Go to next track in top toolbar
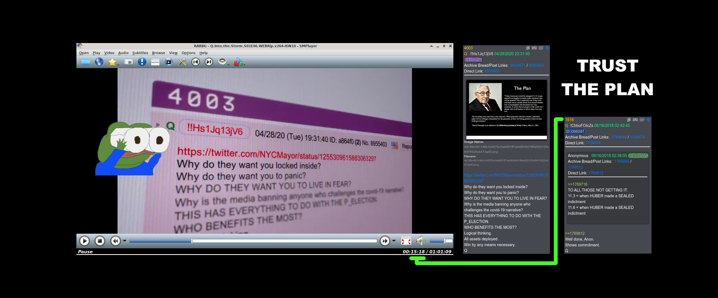 pyautogui.click(x=209, y=62)
